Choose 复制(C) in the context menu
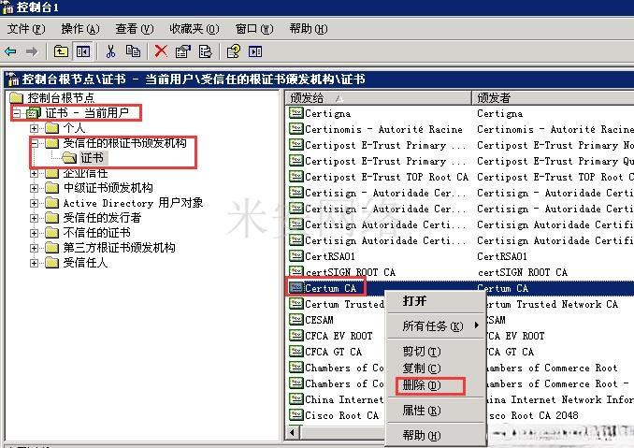The height and width of the screenshot is (448, 634). [435, 368]
